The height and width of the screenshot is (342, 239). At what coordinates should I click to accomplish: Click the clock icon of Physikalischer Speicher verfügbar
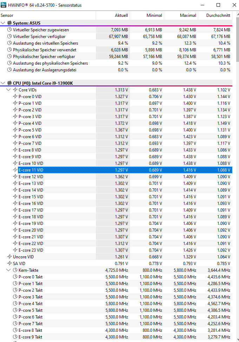click(9, 56)
